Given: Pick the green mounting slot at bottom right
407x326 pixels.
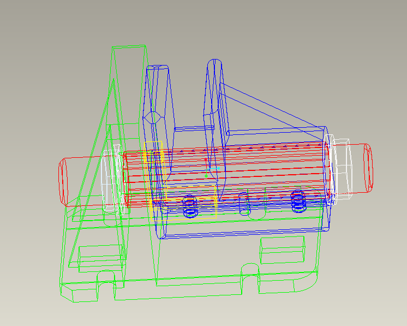Looking at the screenshot, I should coord(250,278).
